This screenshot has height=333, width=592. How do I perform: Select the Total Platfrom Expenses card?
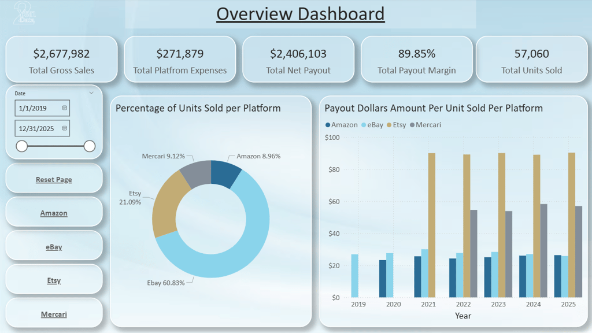[x=180, y=60]
